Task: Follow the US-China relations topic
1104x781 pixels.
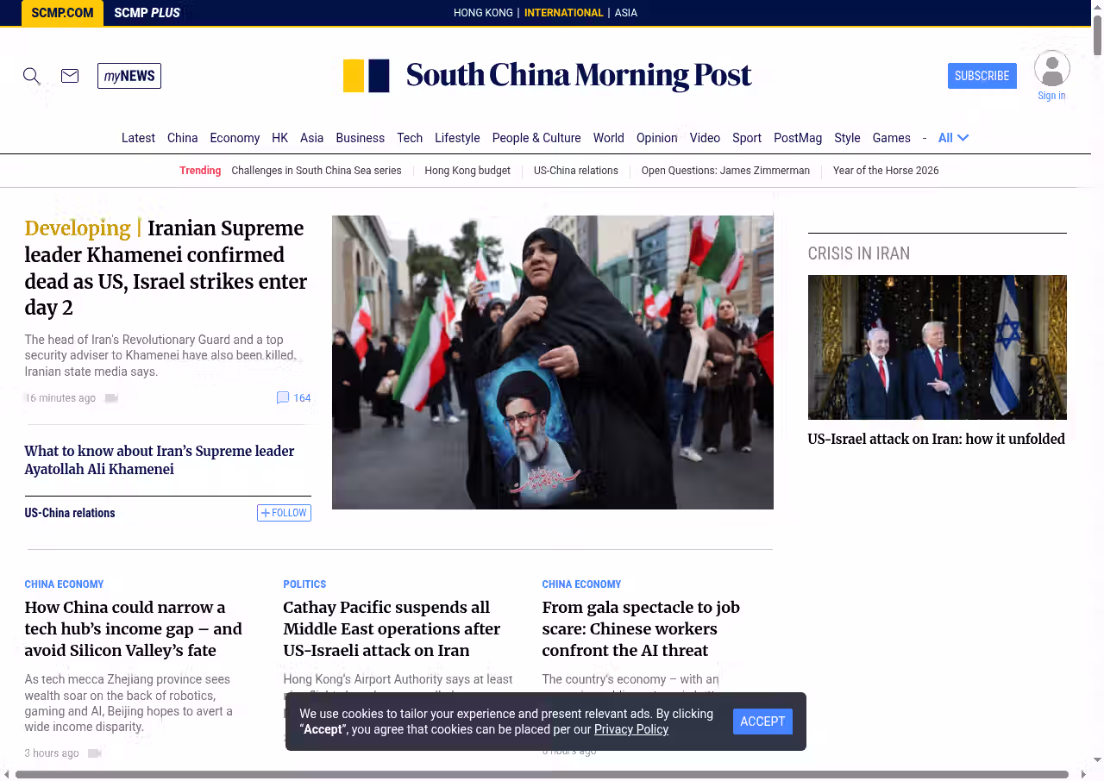Action: point(284,513)
